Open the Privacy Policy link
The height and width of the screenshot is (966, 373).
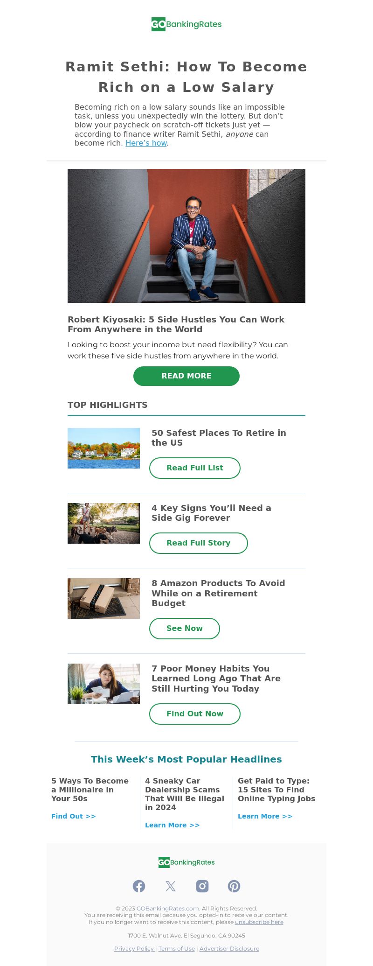134,949
